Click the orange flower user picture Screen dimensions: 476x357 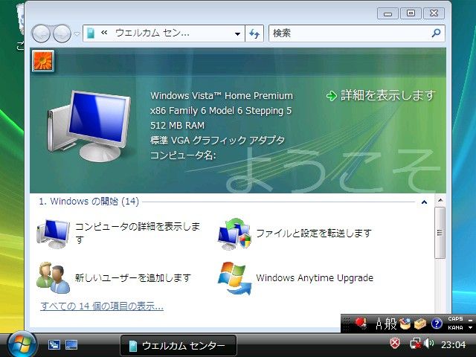coord(42,62)
